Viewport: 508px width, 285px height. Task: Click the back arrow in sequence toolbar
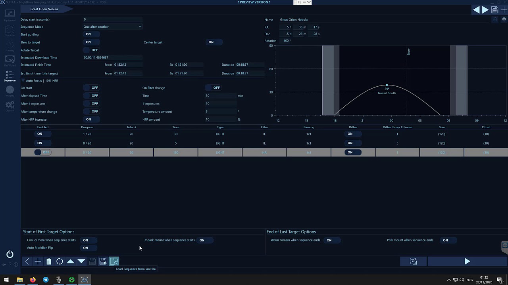point(27,261)
